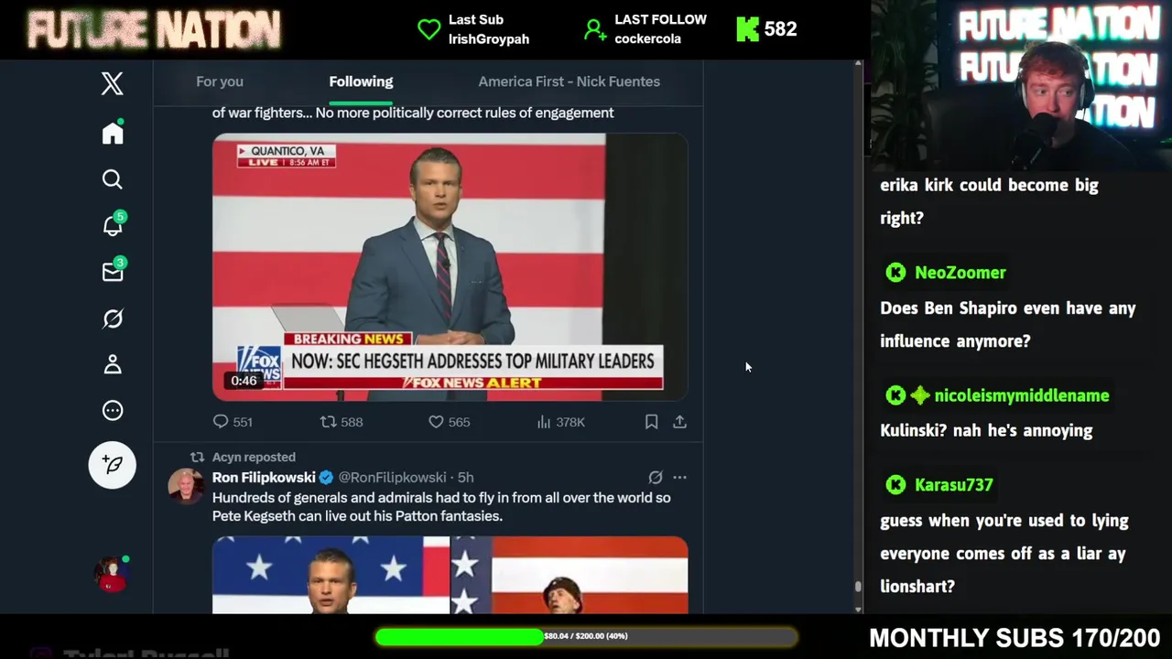Click the 'war fighters' post text
Viewport: 1172px width, 659px height.
(x=413, y=113)
